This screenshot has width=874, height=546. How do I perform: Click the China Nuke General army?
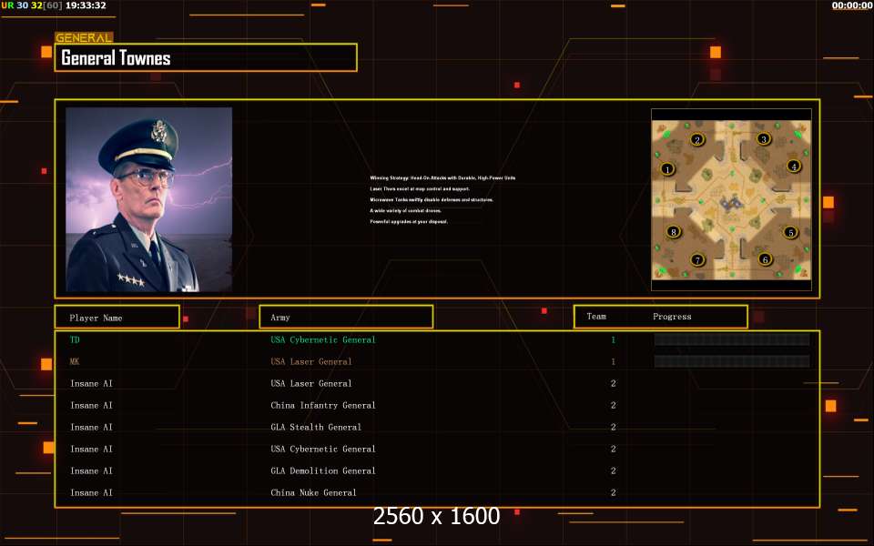click(x=313, y=492)
